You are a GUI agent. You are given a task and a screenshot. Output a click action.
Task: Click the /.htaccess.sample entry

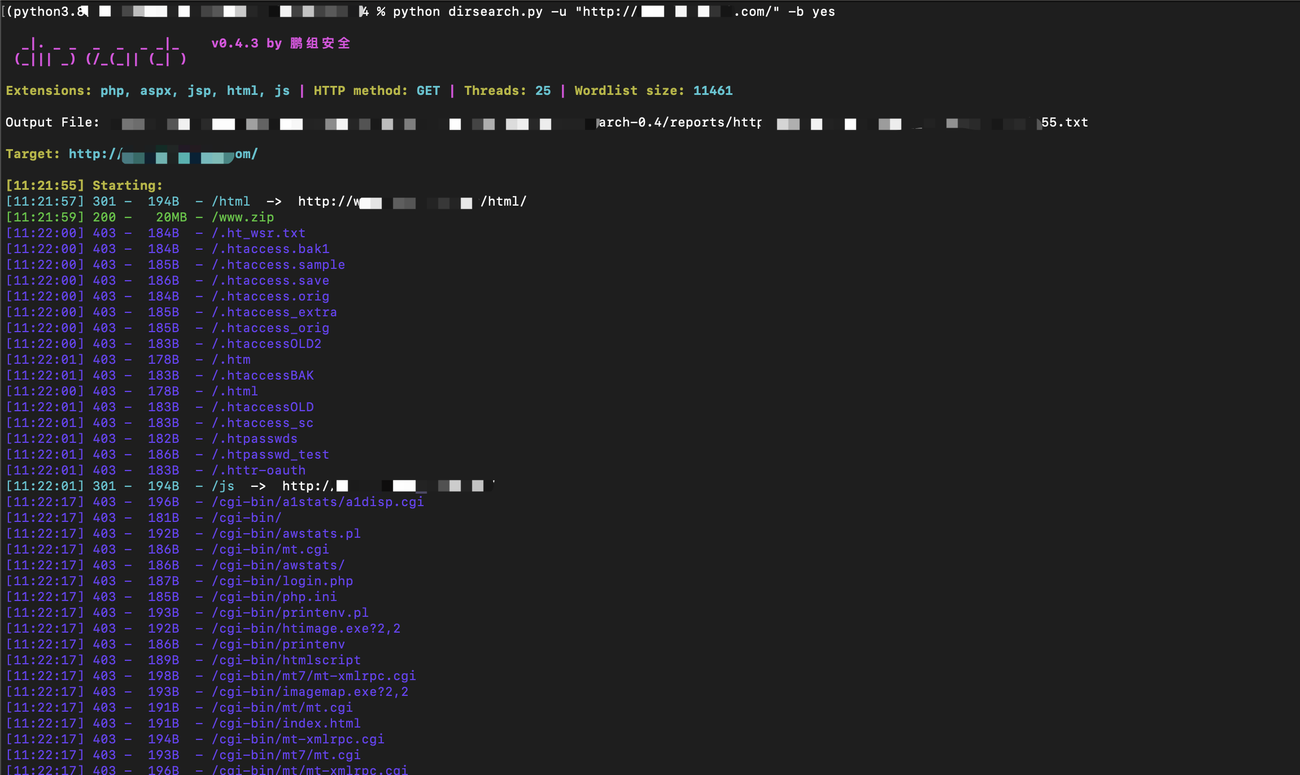278,265
